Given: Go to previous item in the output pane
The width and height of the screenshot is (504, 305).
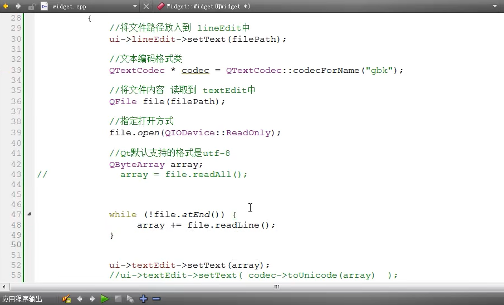Looking at the screenshot, I should pyautogui.click(x=80, y=299).
